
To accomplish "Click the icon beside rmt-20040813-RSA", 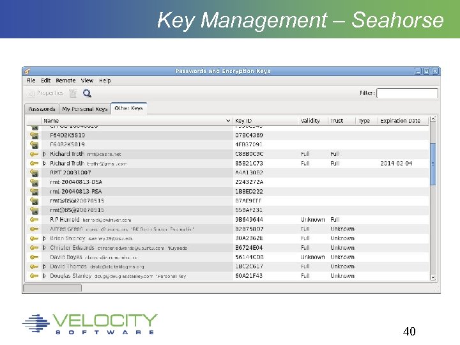I will [x=34, y=192].
